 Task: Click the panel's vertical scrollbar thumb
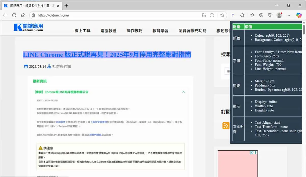pyautogui.click(x=304, y=29)
